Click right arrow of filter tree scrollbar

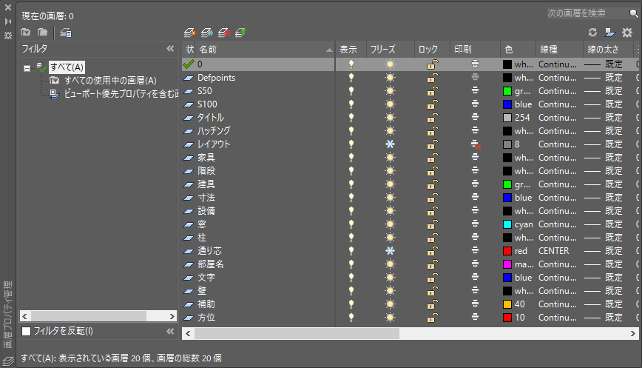pyautogui.click(x=172, y=316)
